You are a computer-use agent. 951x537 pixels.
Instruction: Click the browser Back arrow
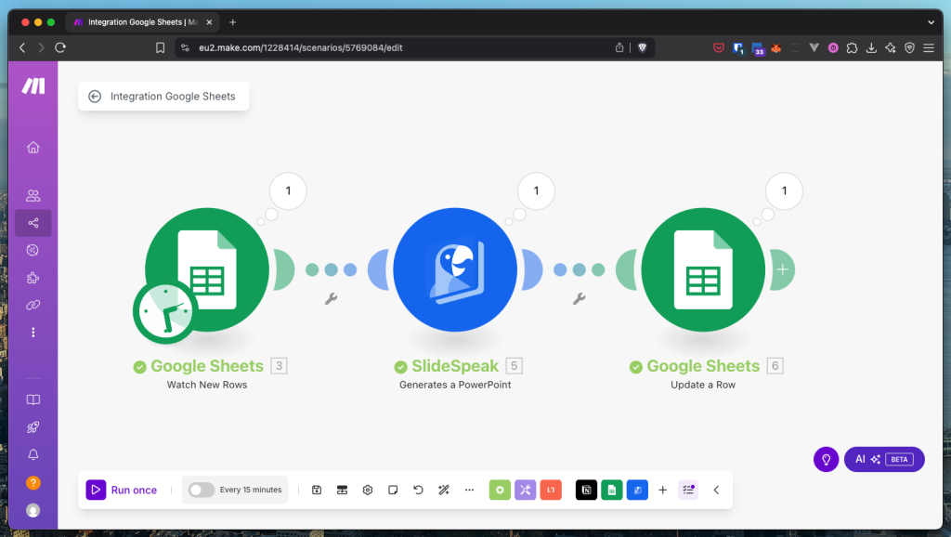point(22,47)
